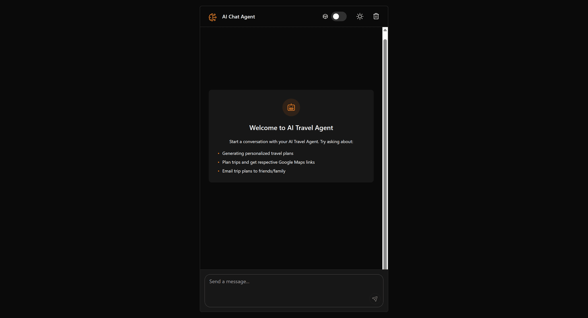588x318 pixels.
Task: Click the scrollbar up arrow
Action: click(x=385, y=30)
